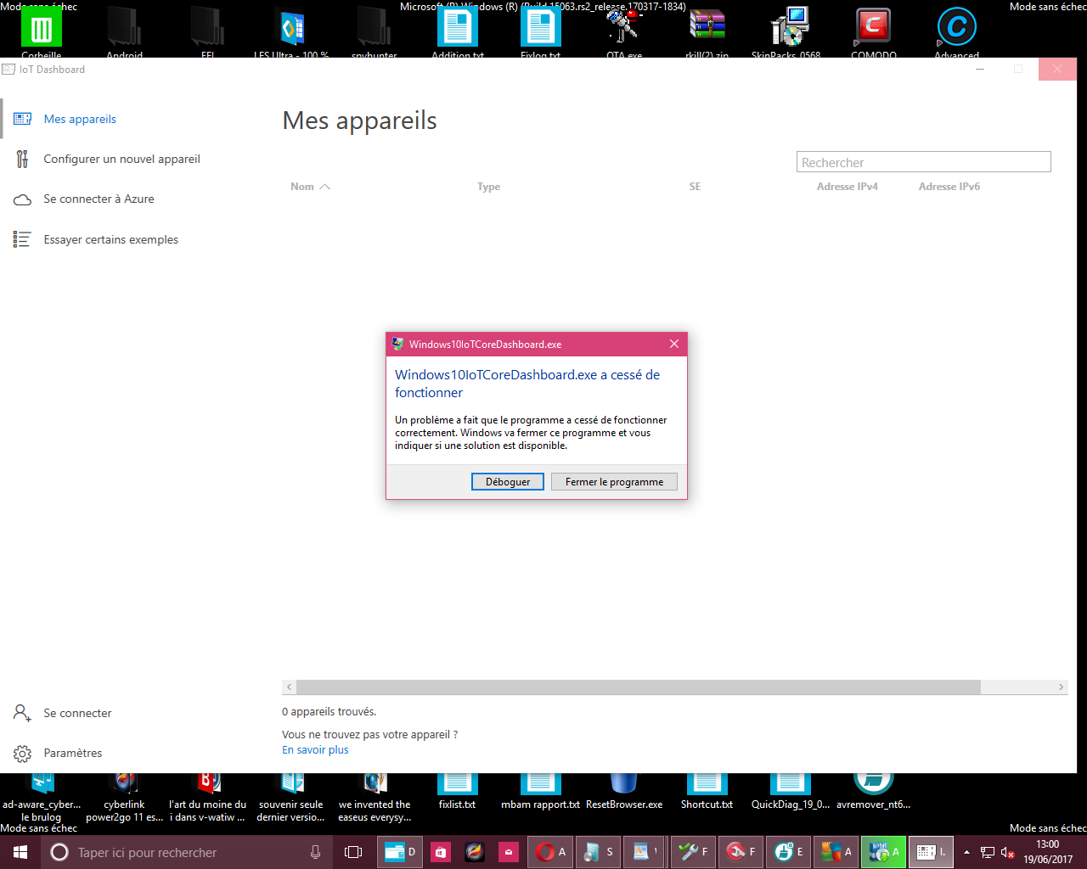This screenshot has height=869, width=1087.
Task: Click the Adresse IPv6 column header
Action: 949,187
